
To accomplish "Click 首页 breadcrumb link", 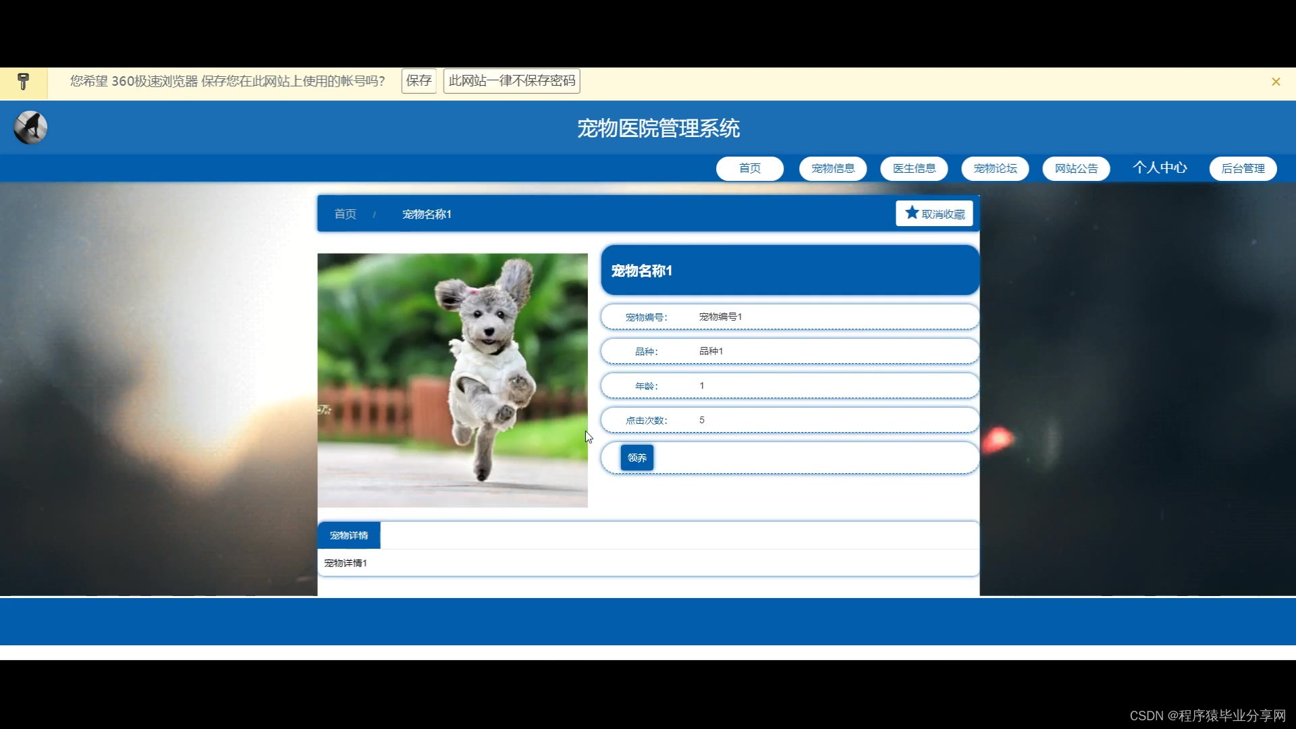I will [345, 214].
